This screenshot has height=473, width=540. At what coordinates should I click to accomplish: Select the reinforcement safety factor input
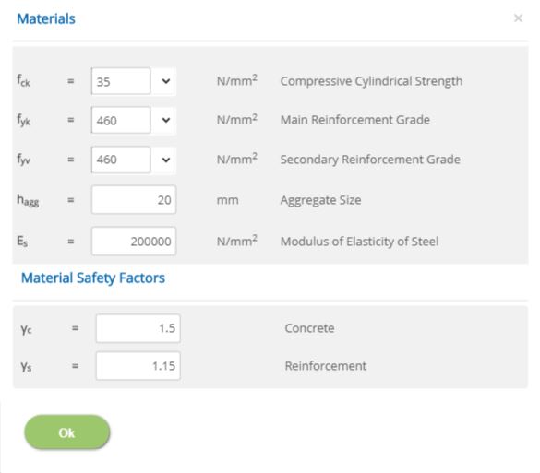[x=138, y=366]
